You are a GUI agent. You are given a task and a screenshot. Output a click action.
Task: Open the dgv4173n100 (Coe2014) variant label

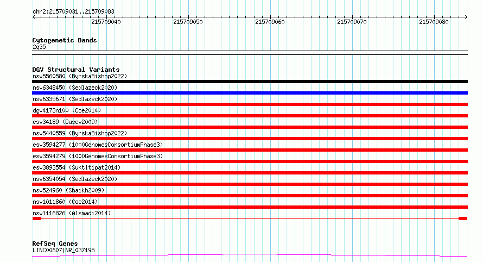coord(67,110)
